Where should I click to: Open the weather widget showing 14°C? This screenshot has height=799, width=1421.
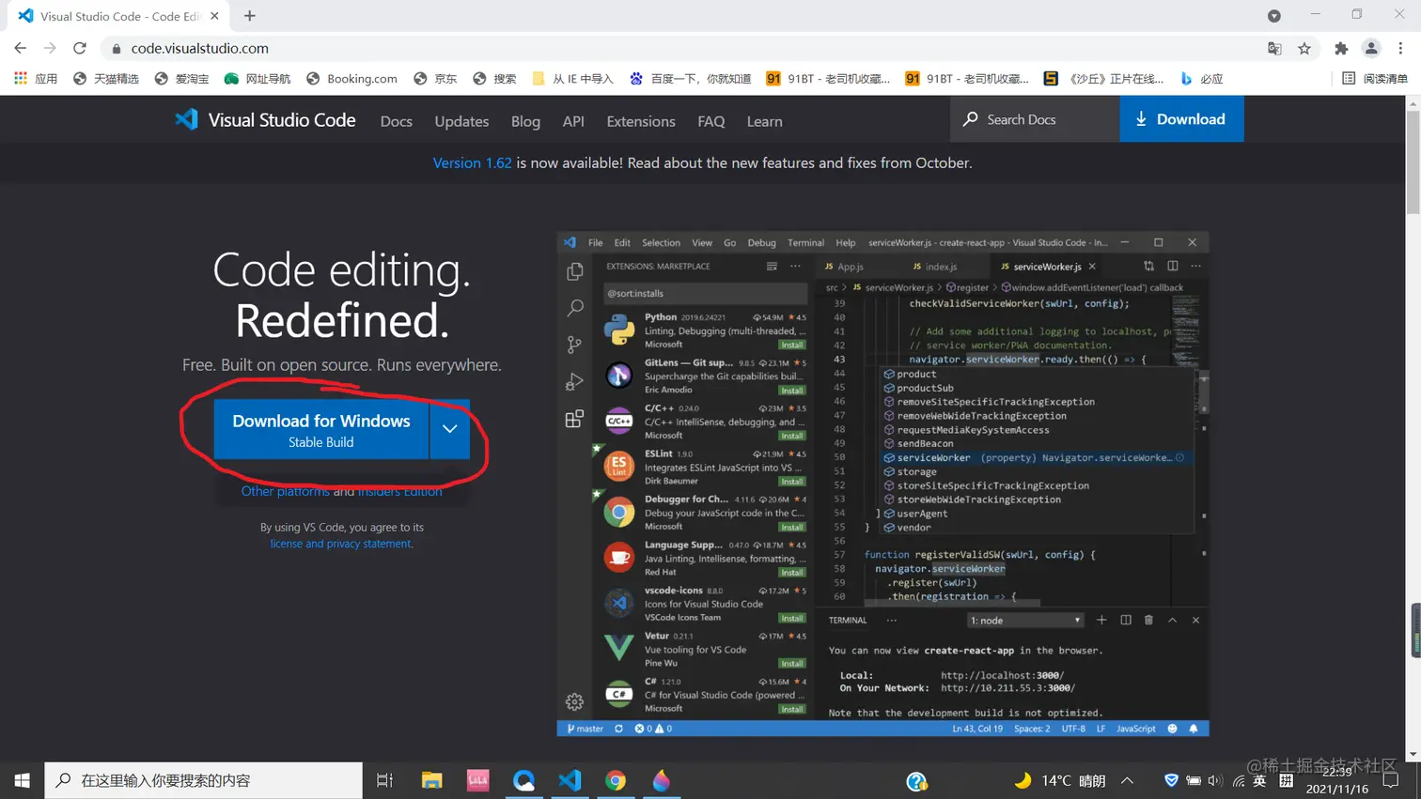[x=1059, y=780]
